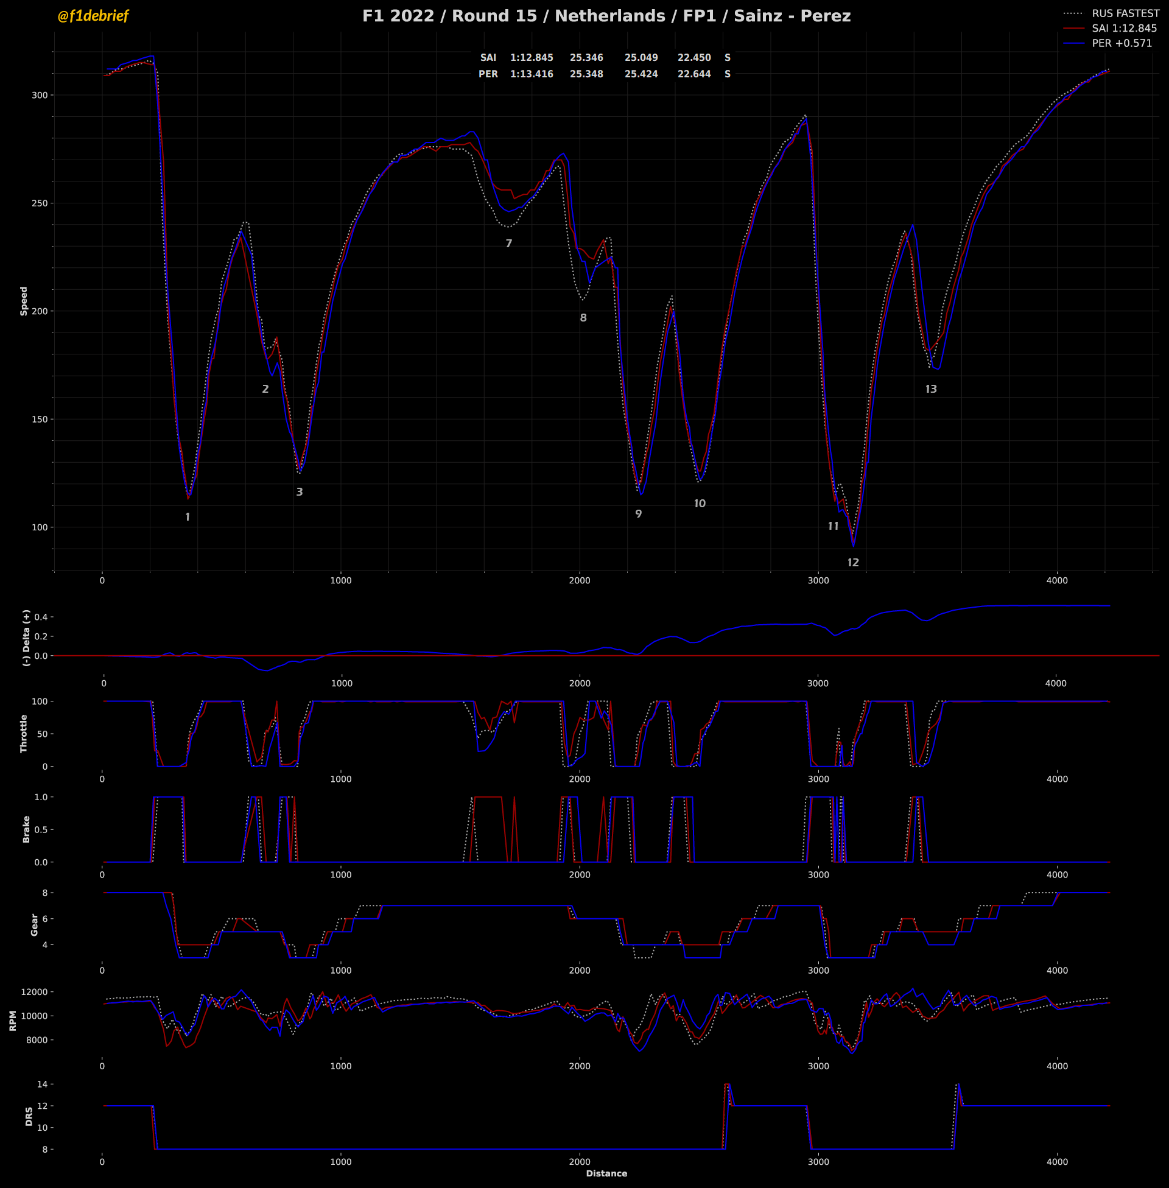1169x1188 pixels.
Task: Click the chart title text
Action: coord(606,16)
